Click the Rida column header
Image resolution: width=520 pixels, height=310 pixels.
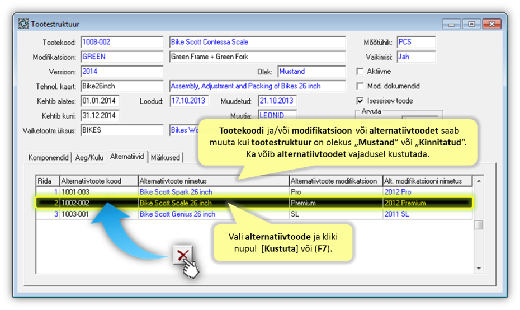[x=48, y=181]
